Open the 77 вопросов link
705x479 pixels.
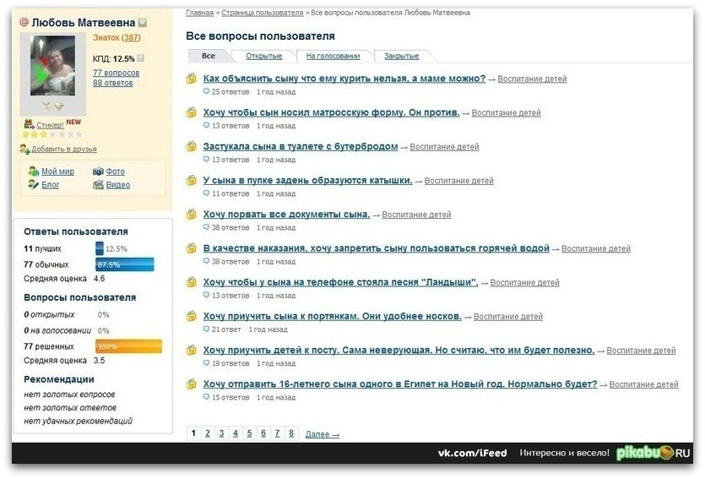(x=116, y=73)
